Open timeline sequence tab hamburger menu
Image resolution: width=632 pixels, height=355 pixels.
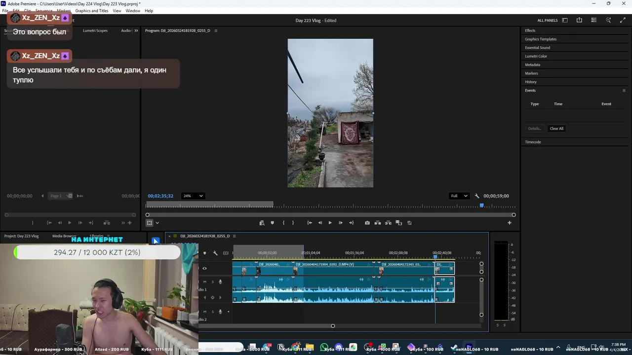234,236
